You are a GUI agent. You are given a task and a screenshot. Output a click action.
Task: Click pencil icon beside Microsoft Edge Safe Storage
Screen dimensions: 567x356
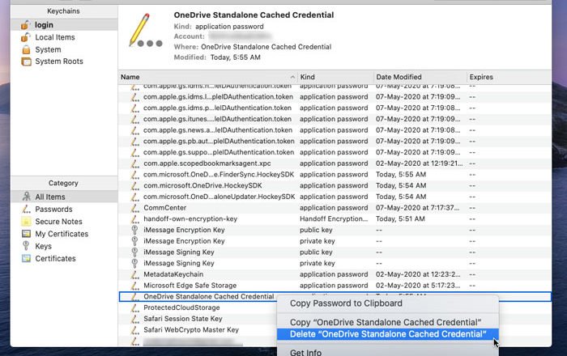pos(135,286)
